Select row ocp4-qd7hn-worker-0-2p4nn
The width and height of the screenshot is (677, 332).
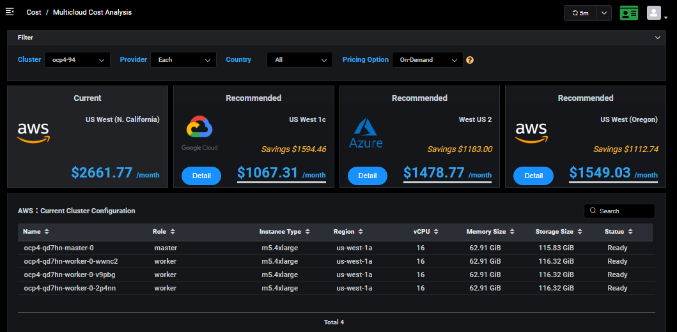click(x=335, y=288)
